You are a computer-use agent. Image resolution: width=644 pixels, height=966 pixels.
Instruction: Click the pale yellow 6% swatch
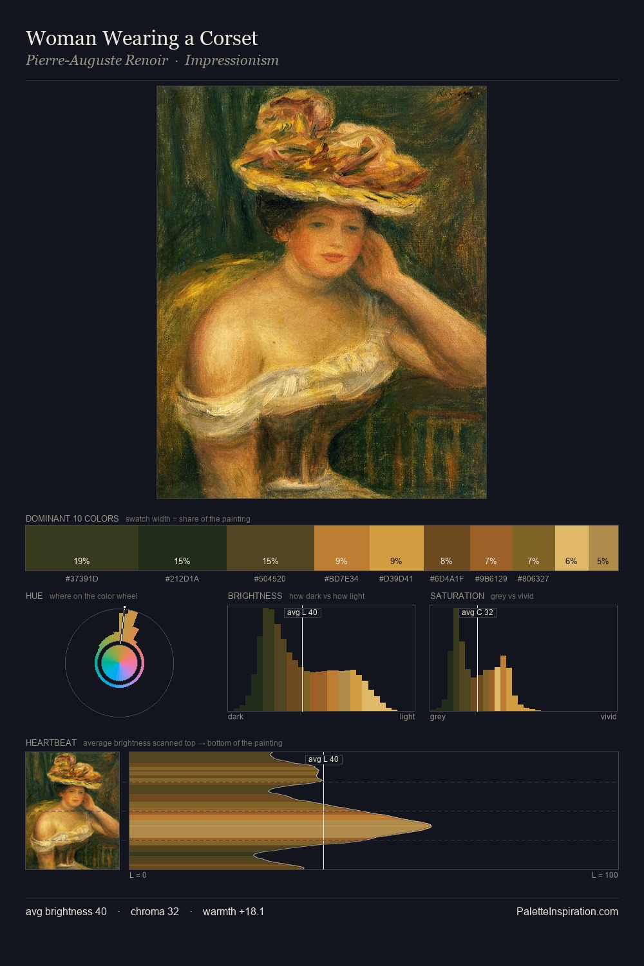pyautogui.click(x=572, y=548)
